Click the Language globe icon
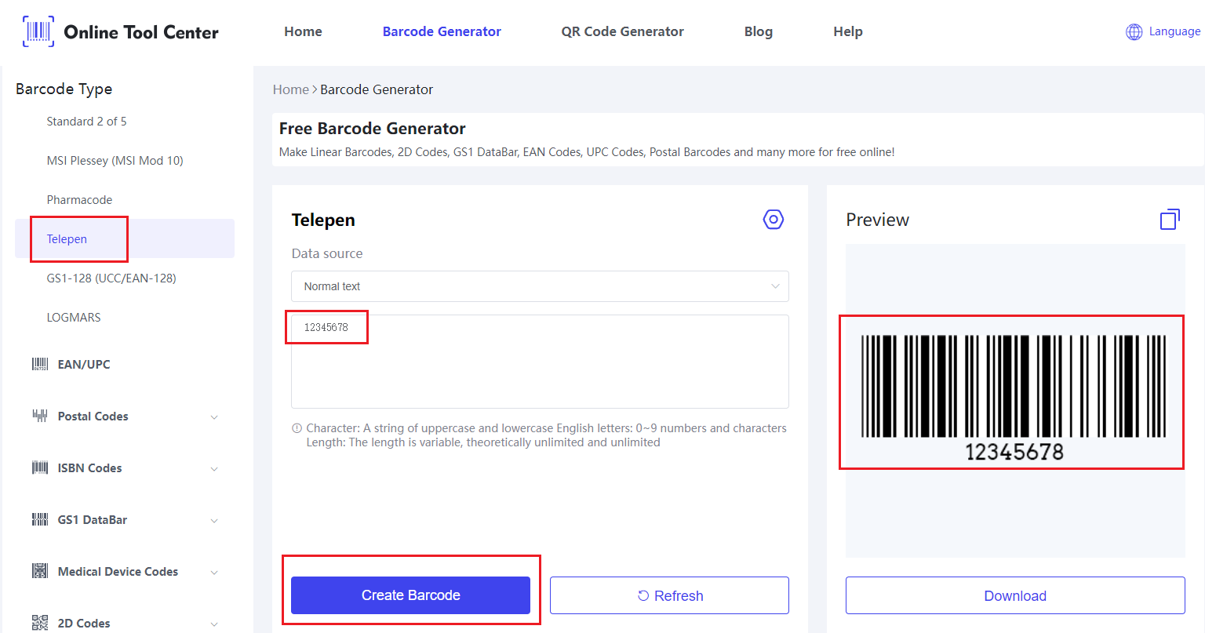 pos(1134,32)
